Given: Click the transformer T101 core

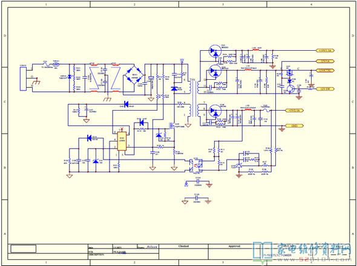Looking at the screenshot, I should (193, 99).
